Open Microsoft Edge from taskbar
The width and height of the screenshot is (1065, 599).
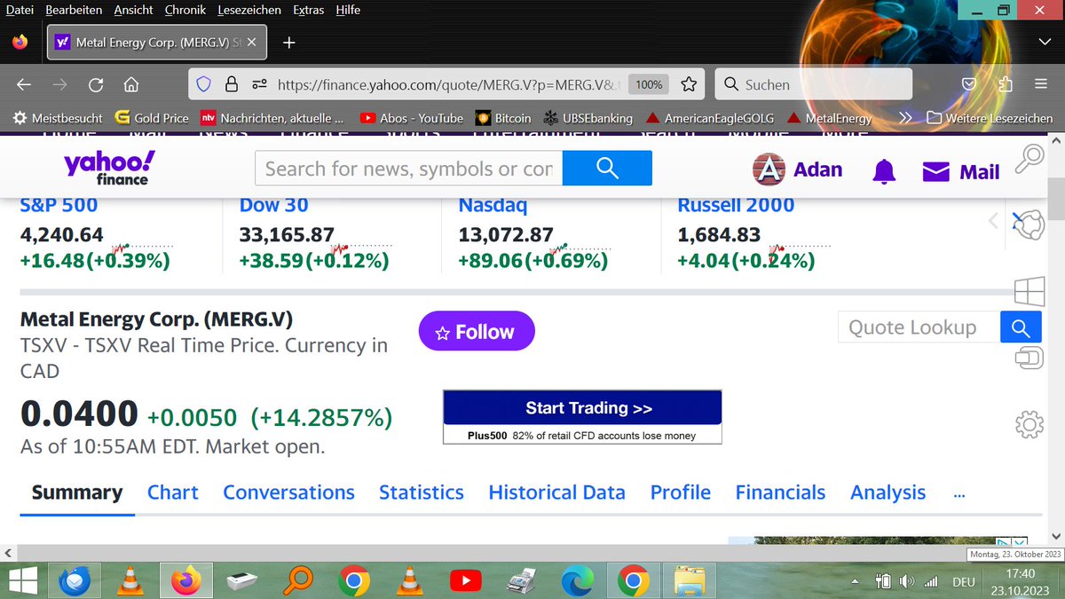pyautogui.click(x=577, y=582)
